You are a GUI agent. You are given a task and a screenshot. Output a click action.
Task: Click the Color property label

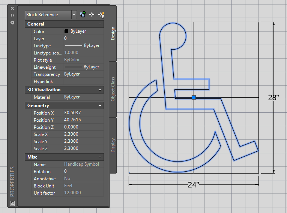tap(39, 32)
